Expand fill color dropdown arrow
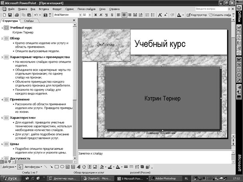 [x=106, y=167]
